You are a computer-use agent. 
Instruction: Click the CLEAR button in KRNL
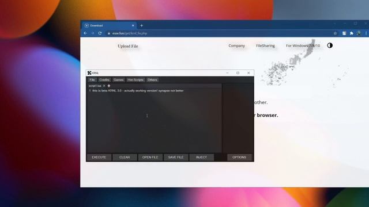click(x=125, y=157)
